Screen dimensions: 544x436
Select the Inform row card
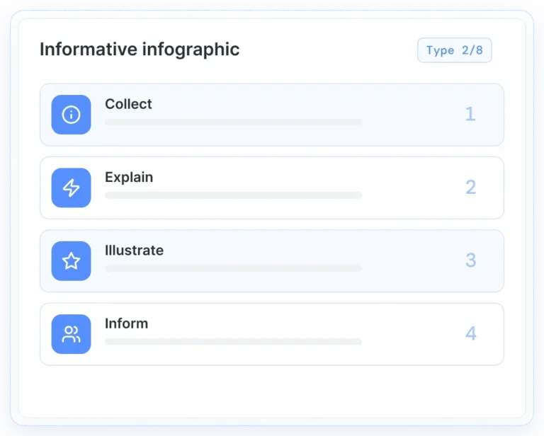point(272,334)
